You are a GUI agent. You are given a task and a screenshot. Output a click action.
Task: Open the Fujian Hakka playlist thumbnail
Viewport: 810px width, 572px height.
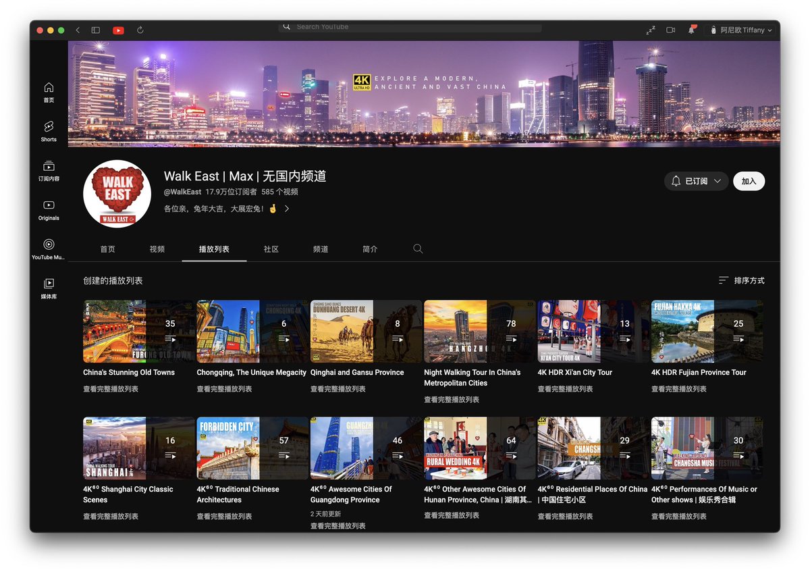click(707, 332)
